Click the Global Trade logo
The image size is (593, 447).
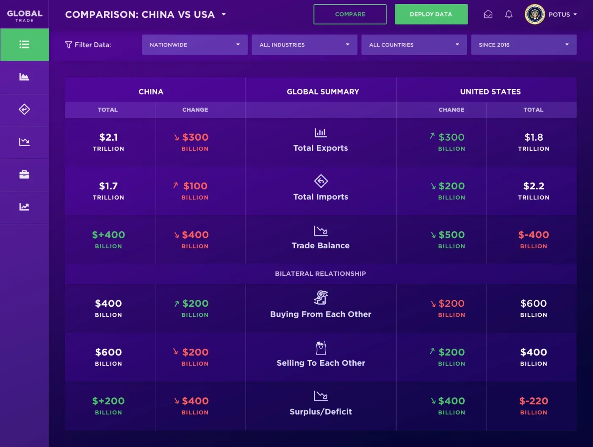(x=25, y=16)
